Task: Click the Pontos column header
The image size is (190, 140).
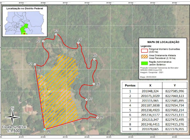Action: (130, 86)
